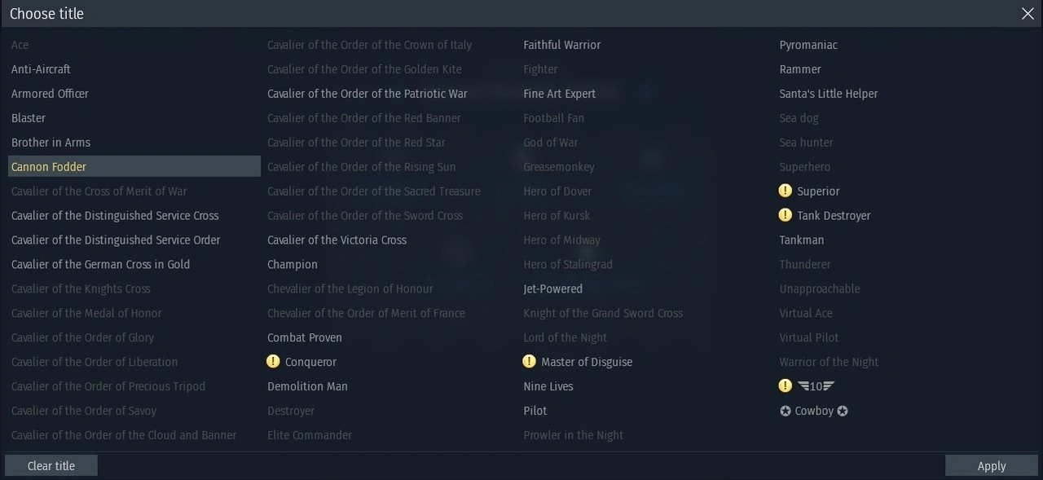Click the star icon left of Cowboy
The width and height of the screenshot is (1043, 480).
coord(786,411)
